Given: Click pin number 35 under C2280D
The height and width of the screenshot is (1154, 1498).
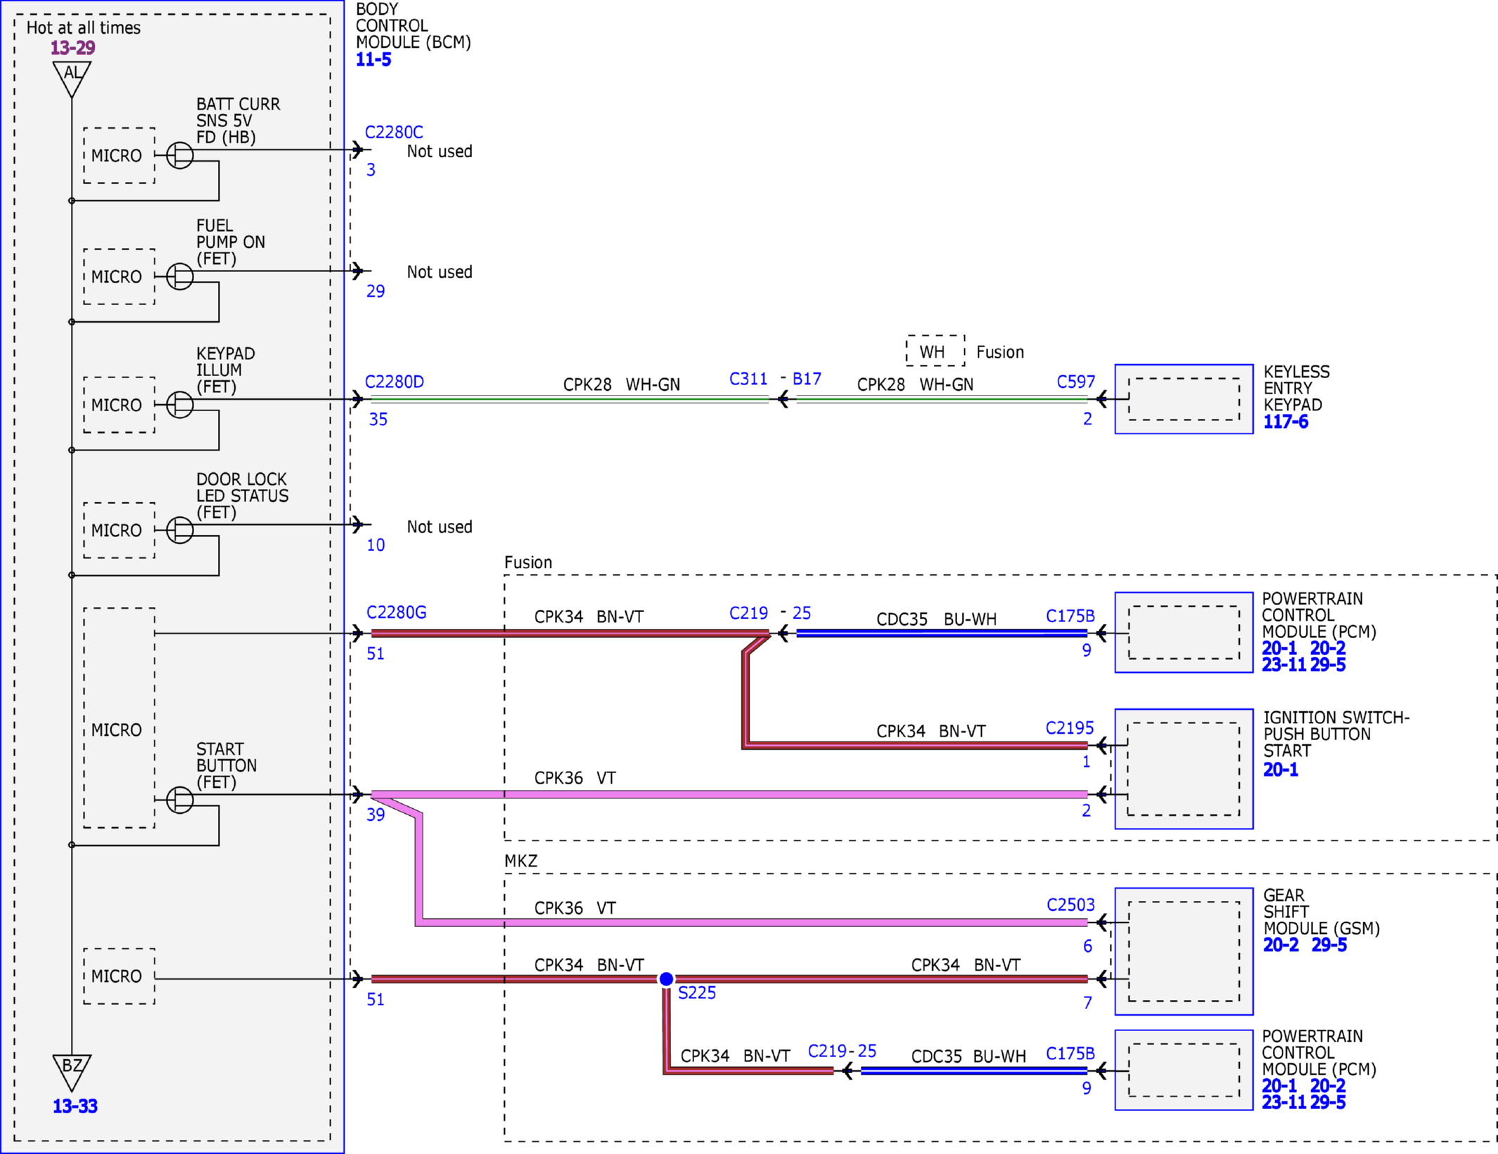Looking at the screenshot, I should coord(378,420).
